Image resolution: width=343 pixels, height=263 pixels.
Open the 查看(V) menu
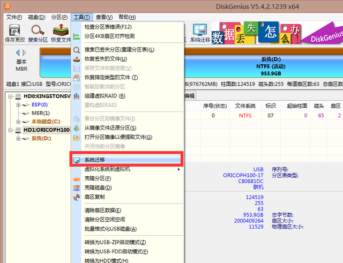[104, 17]
